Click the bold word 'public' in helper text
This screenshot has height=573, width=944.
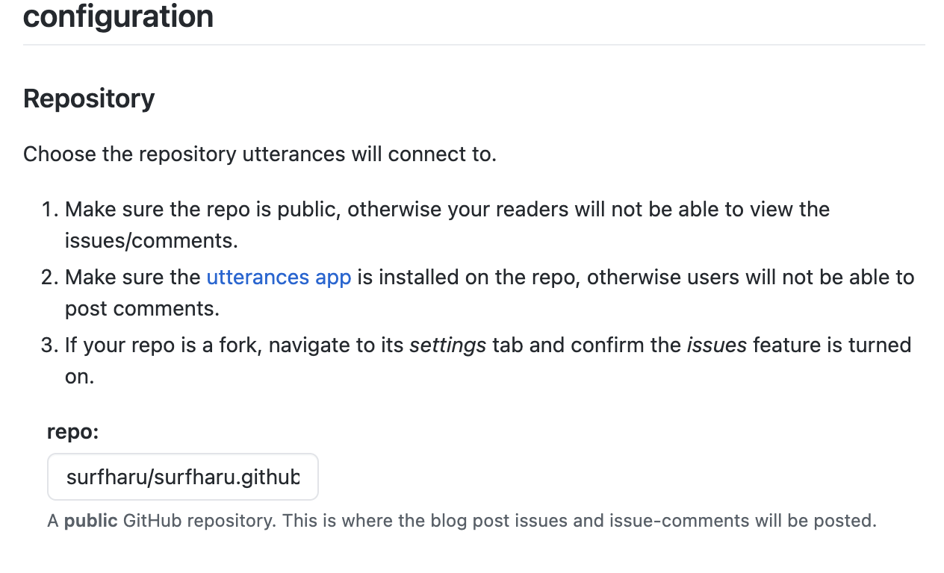pyautogui.click(x=90, y=521)
